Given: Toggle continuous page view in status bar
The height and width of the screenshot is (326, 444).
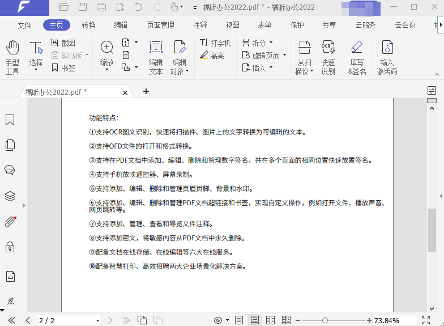Looking at the screenshot, I should [255, 320].
